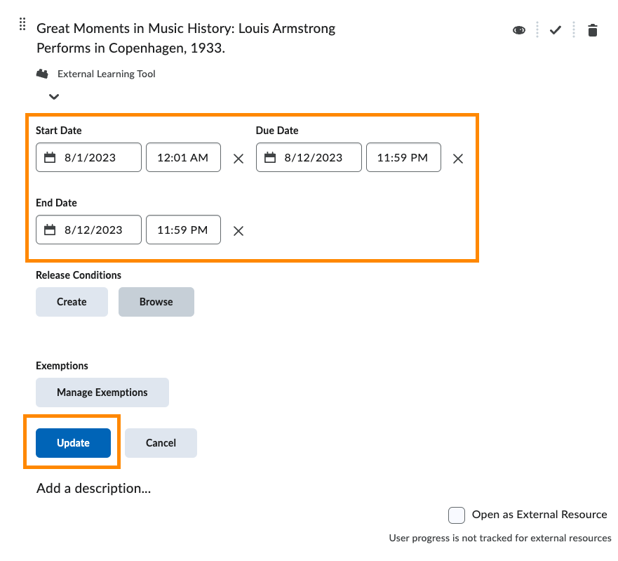The width and height of the screenshot is (618, 561).
Task: Click the External Learning Tool icon
Action: pyautogui.click(x=43, y=74)
